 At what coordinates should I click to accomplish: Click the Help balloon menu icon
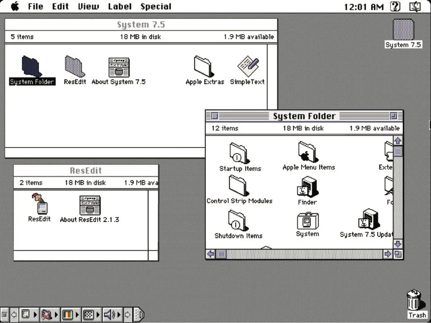395,6
